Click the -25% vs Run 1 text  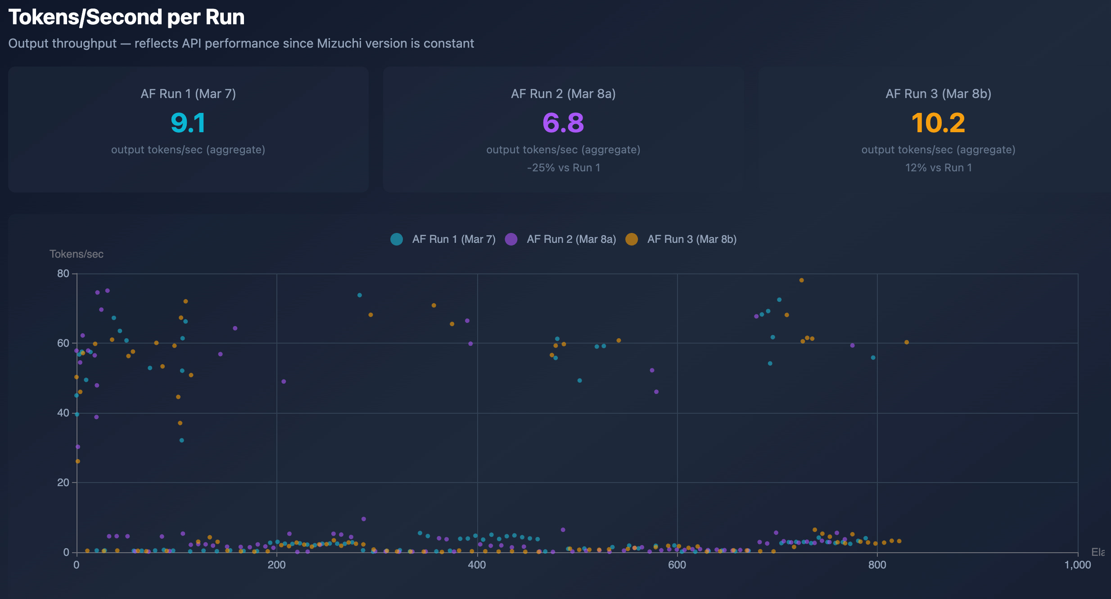[x=563, y=168]
